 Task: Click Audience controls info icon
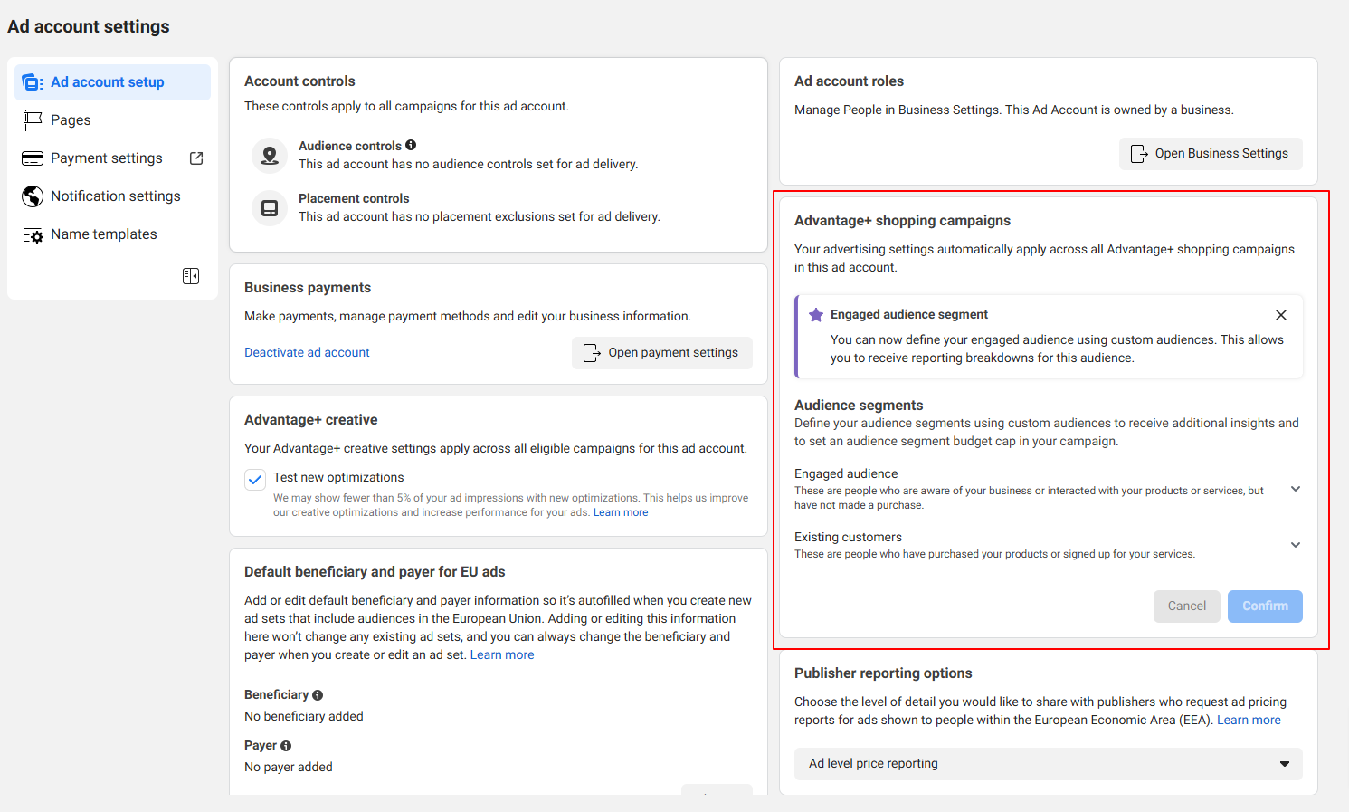[411, 145]
